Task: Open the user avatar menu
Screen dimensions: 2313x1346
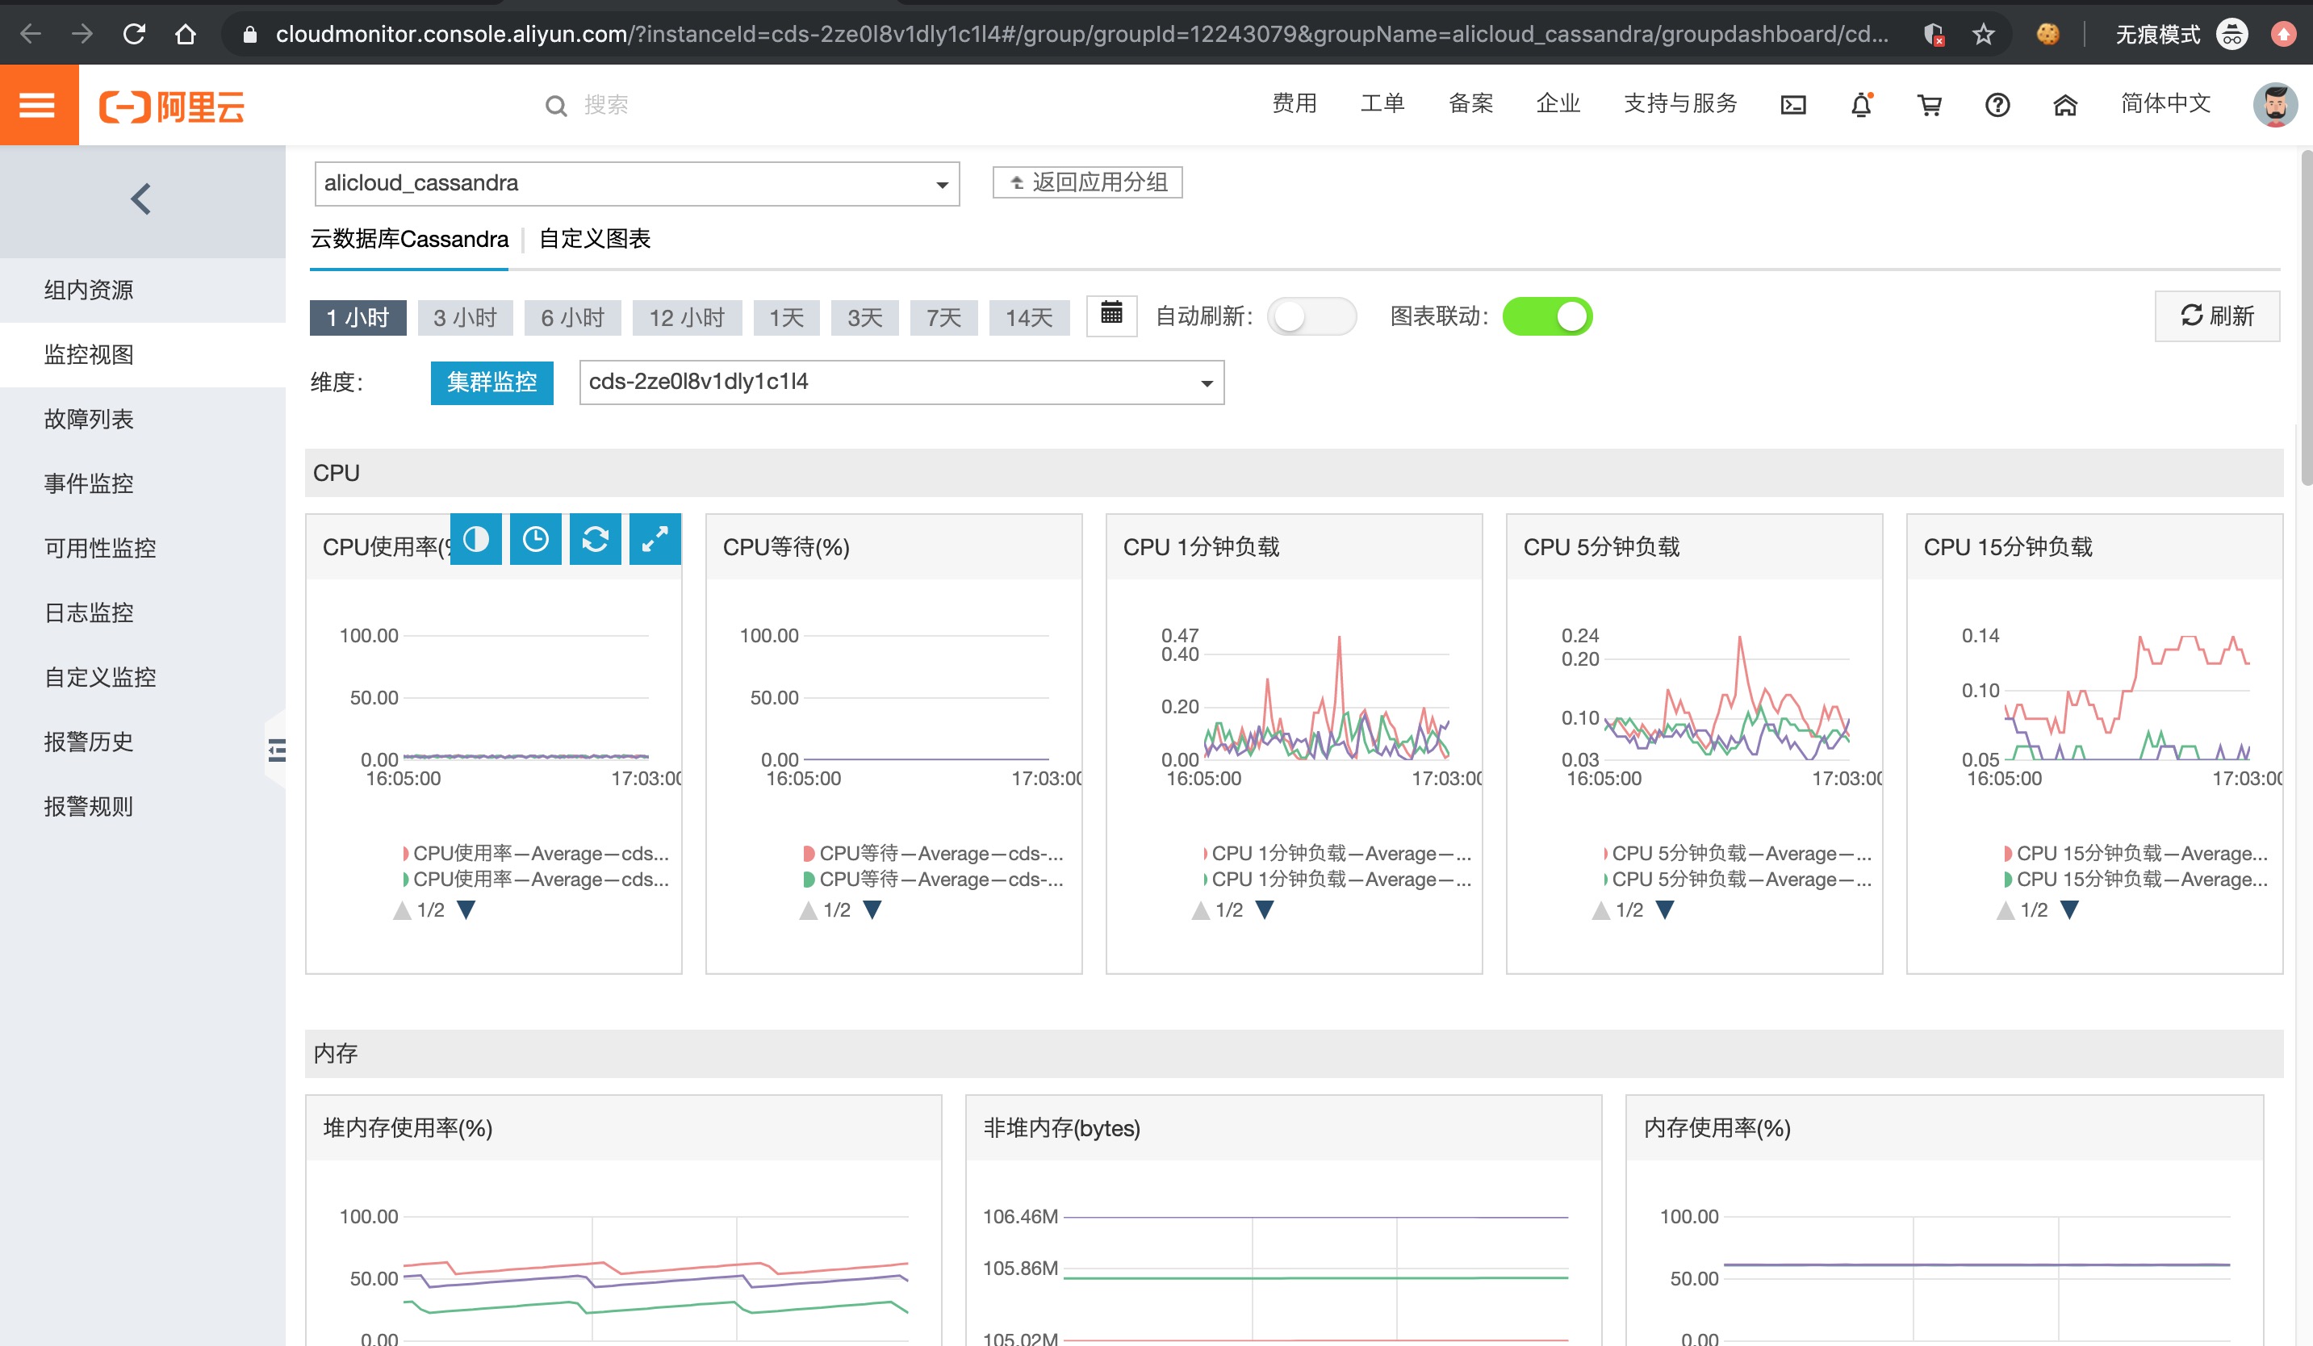Action: (x=2274, y=106)
